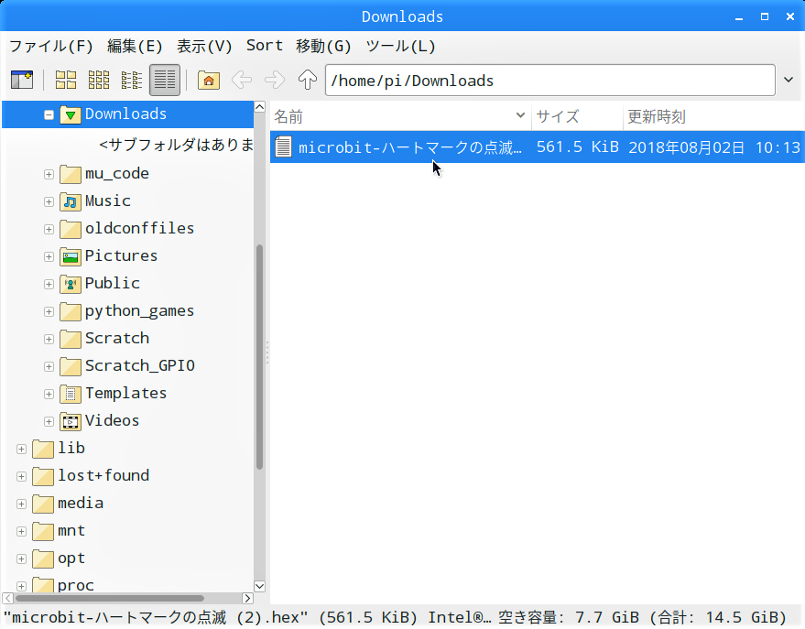
Task: Expand the Pictures folder node
Action: [x=49, y=256]
